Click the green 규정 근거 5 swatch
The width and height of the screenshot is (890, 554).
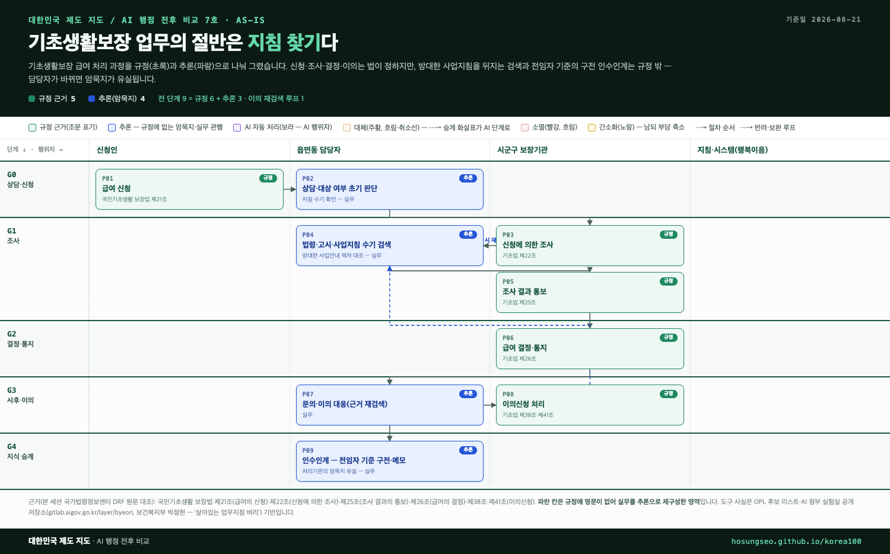pos(32,98)
